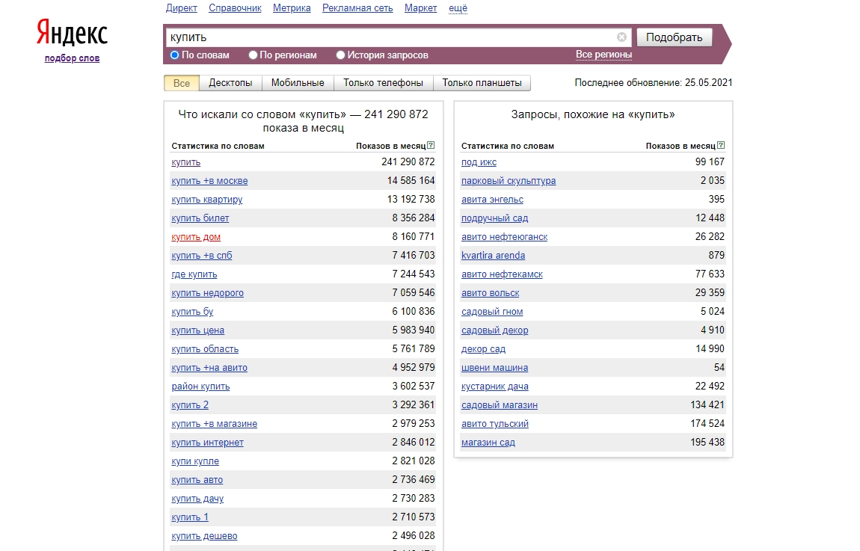Open Метрика in the top navigation

[292, 8]
